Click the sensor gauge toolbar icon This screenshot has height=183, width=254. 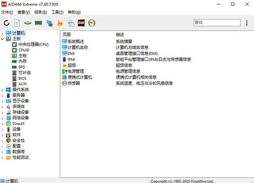click(92, 23)
